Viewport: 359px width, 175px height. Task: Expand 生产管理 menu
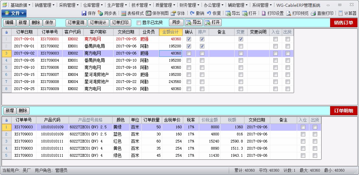[117, 5]
